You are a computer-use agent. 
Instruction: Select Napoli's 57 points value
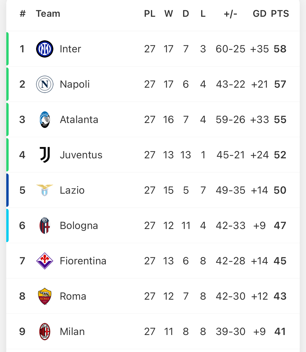(280, 84)
